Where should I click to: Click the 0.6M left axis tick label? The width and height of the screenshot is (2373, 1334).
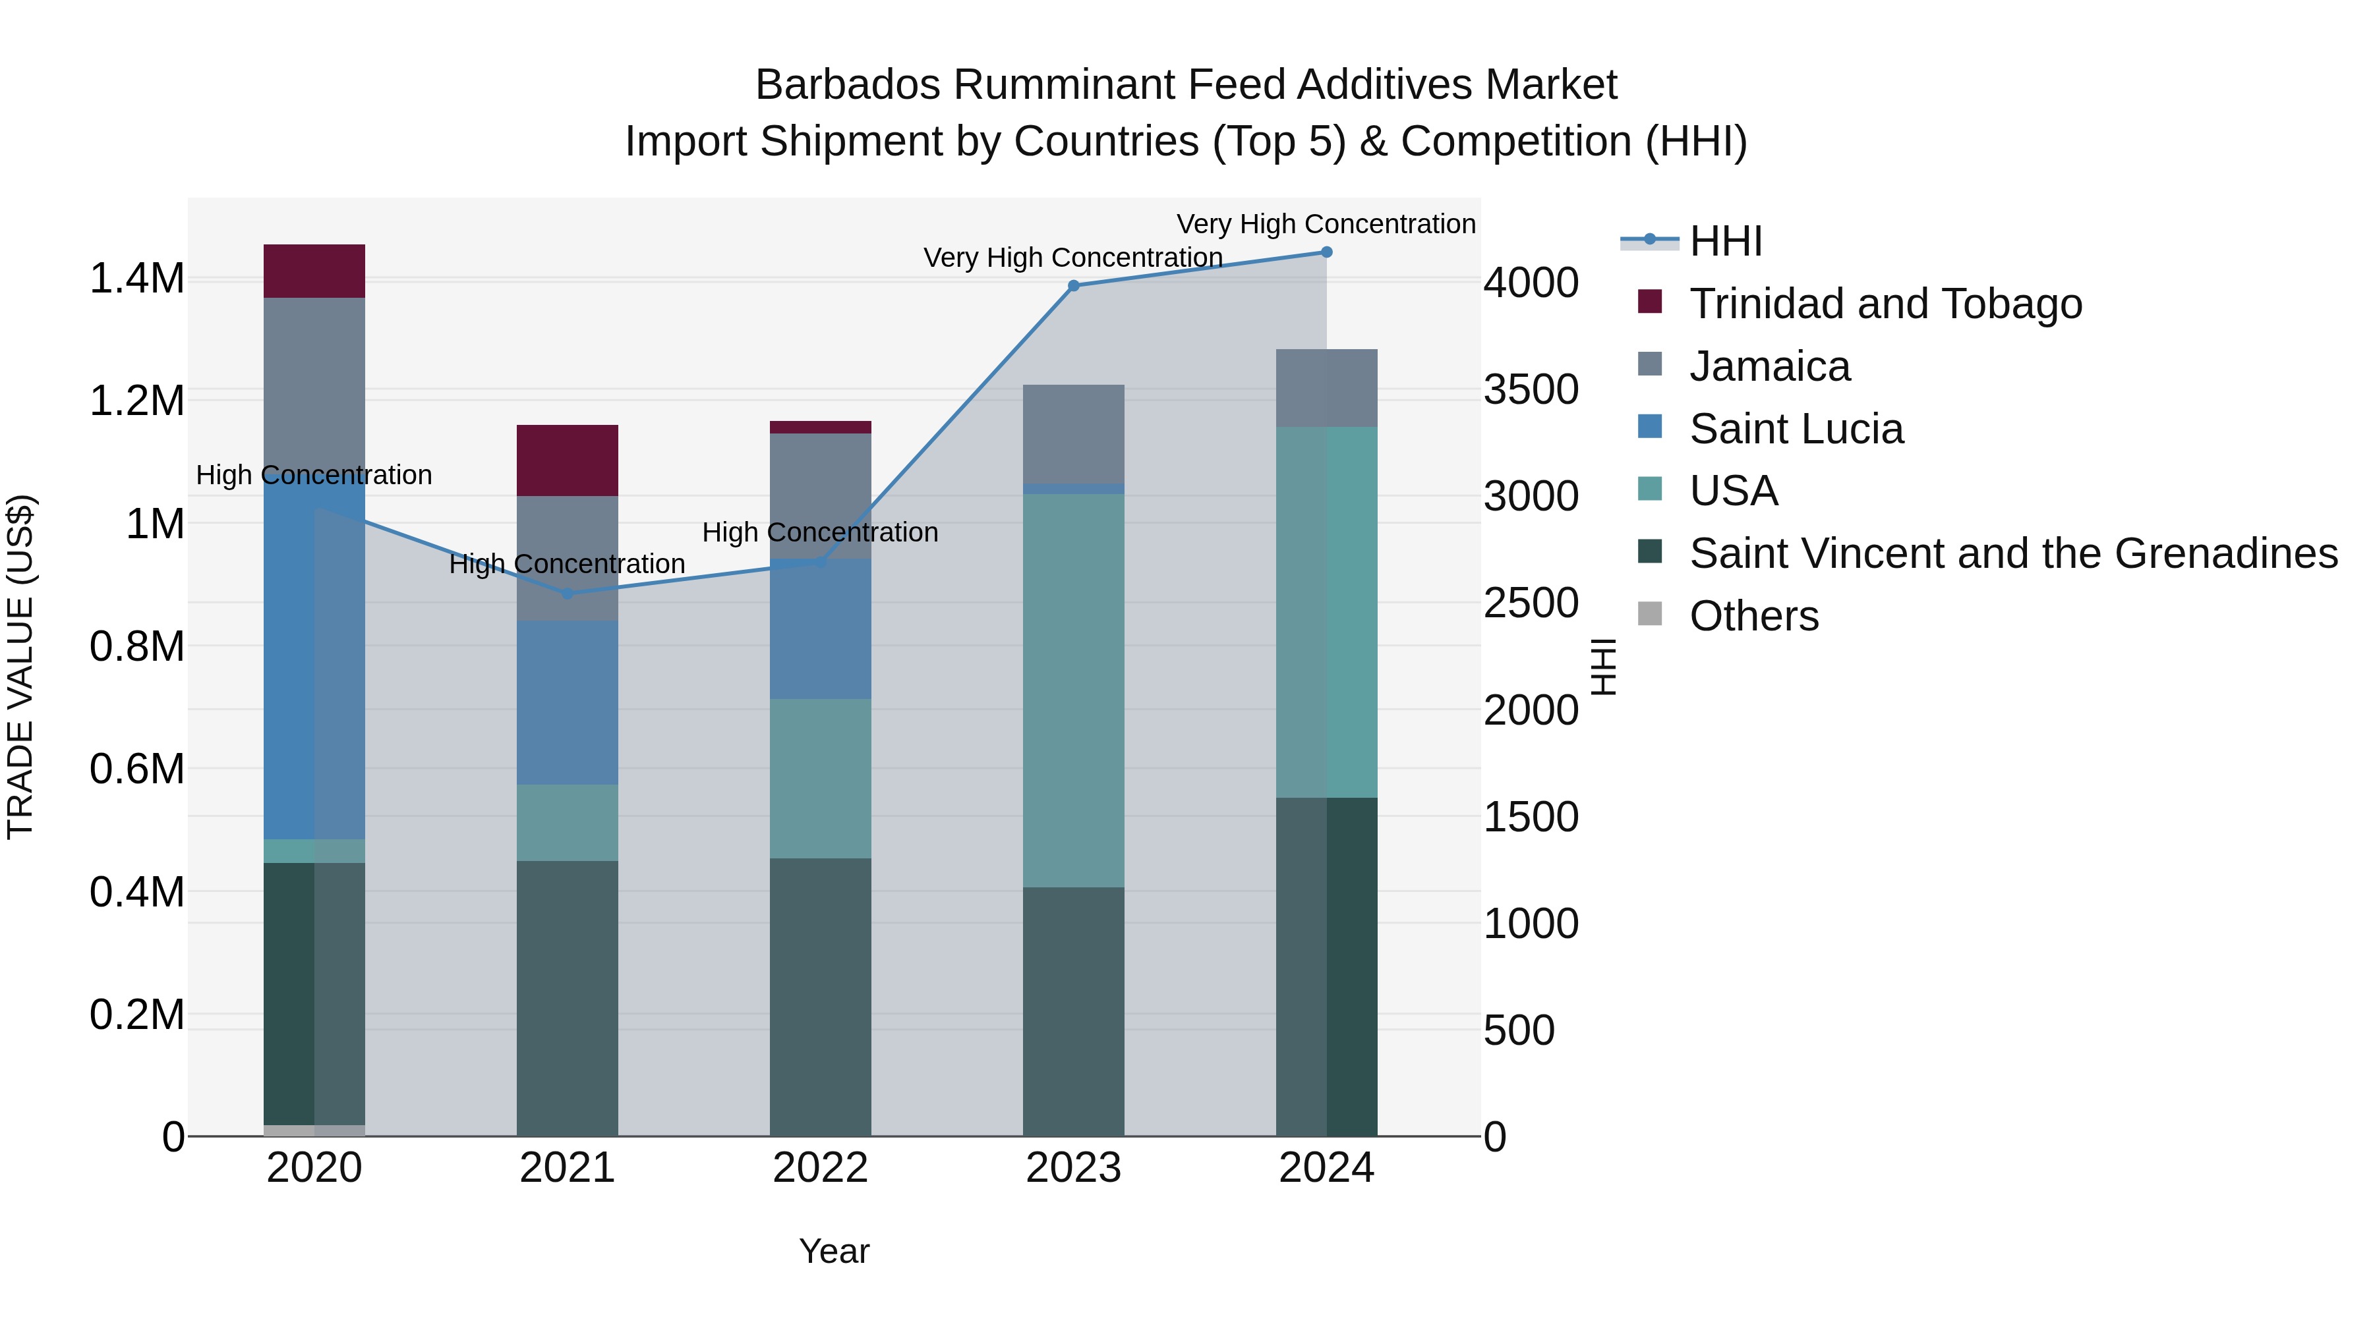click(x=137, y=769)
